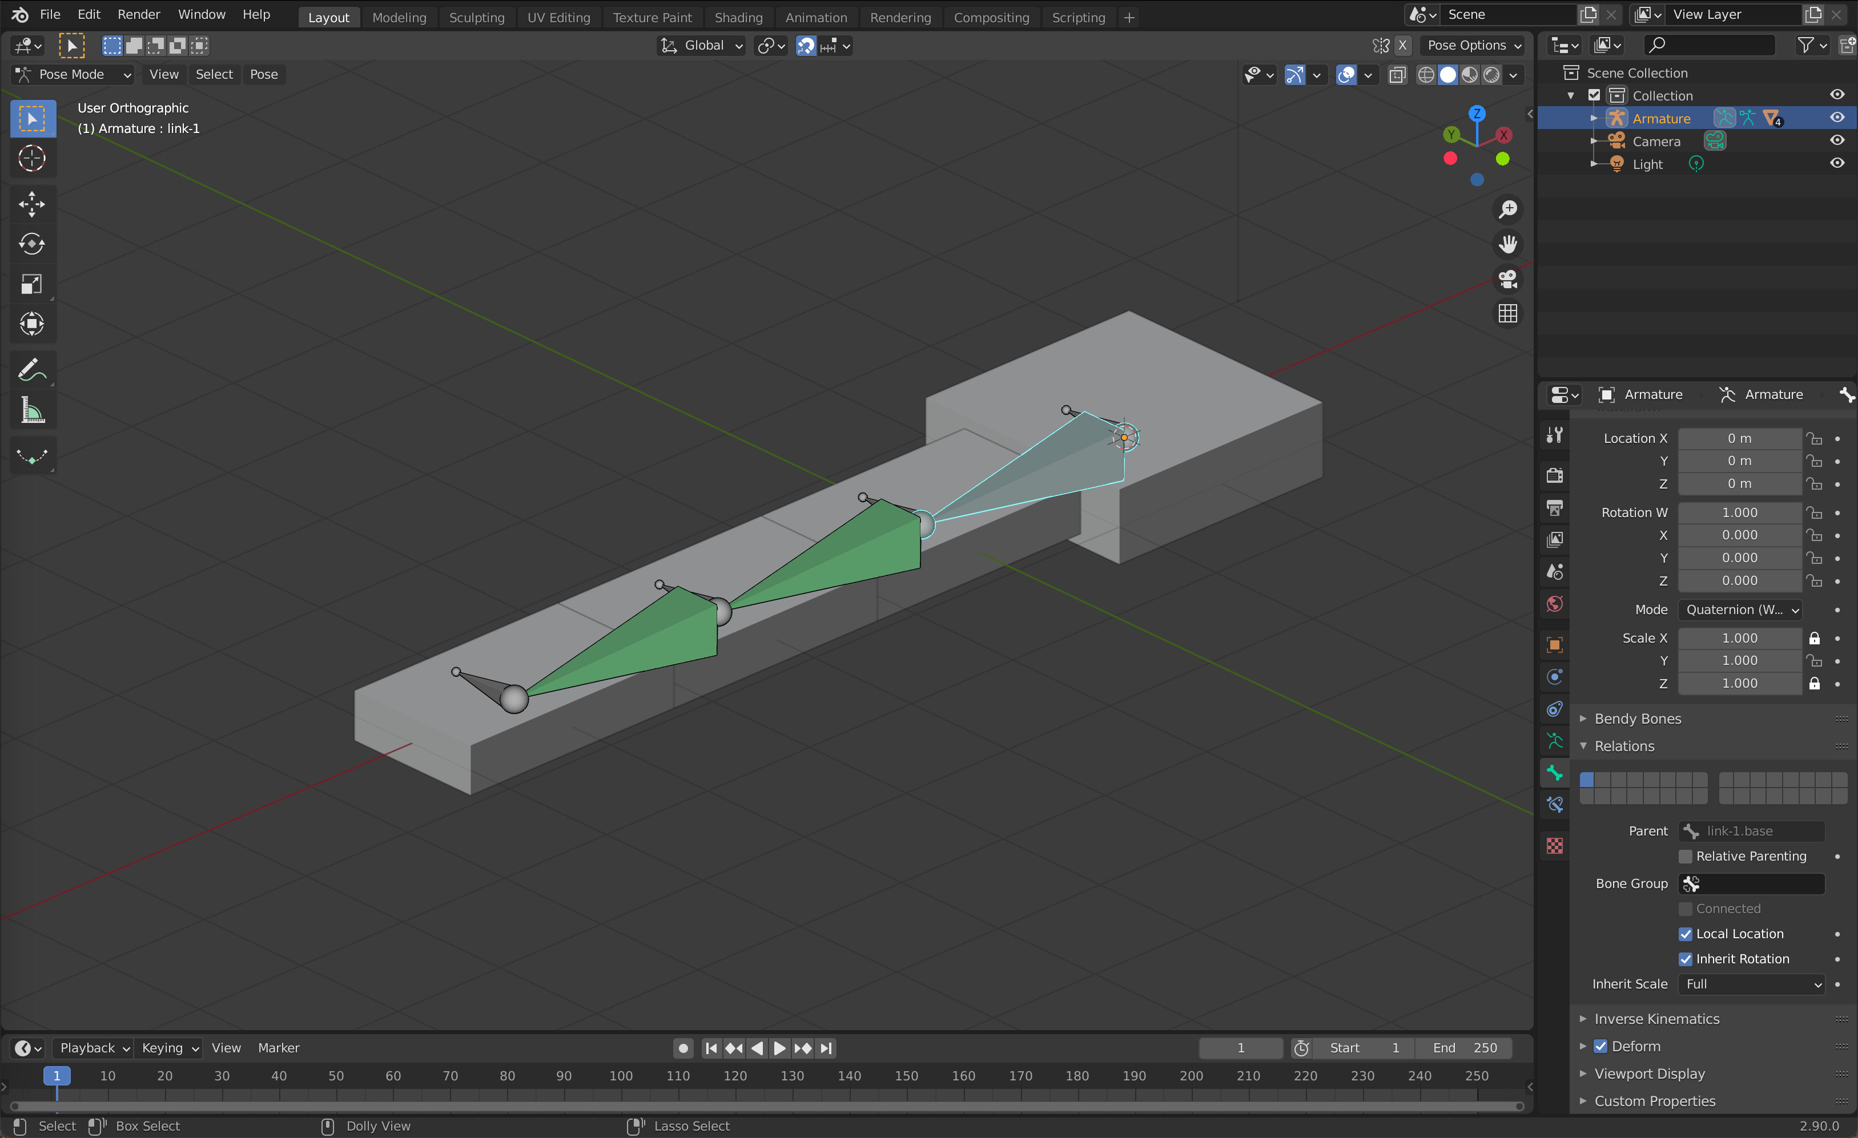
Task: Open the Pose menu in viewport header
Action: point(263,74)
